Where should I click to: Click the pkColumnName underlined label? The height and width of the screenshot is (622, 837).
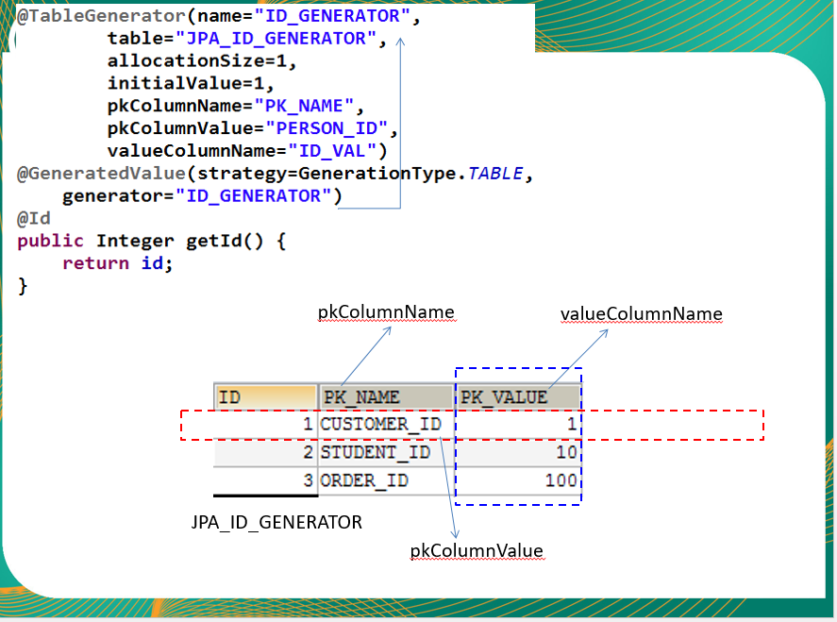(386, 311)
